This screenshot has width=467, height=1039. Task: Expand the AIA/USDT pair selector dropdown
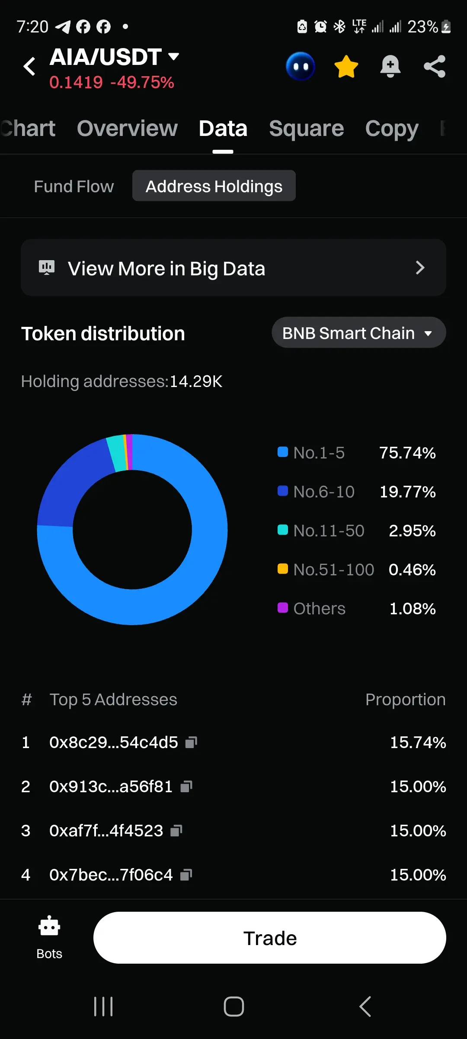tap(173, 56)
